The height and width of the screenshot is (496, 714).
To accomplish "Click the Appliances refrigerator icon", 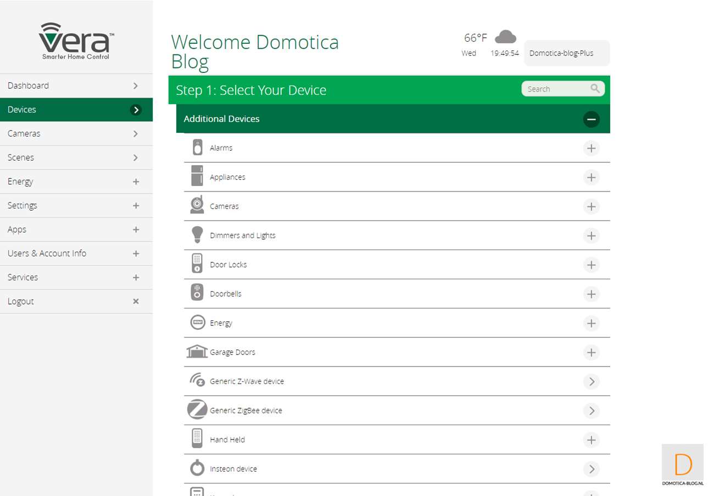I will (x=197, y=177).
